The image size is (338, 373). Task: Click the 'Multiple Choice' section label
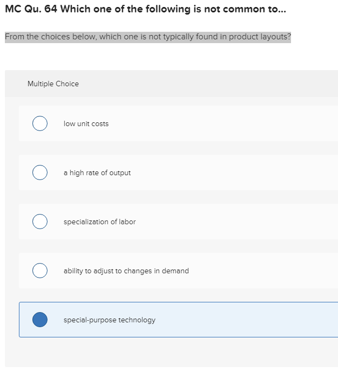coord(53,84)
